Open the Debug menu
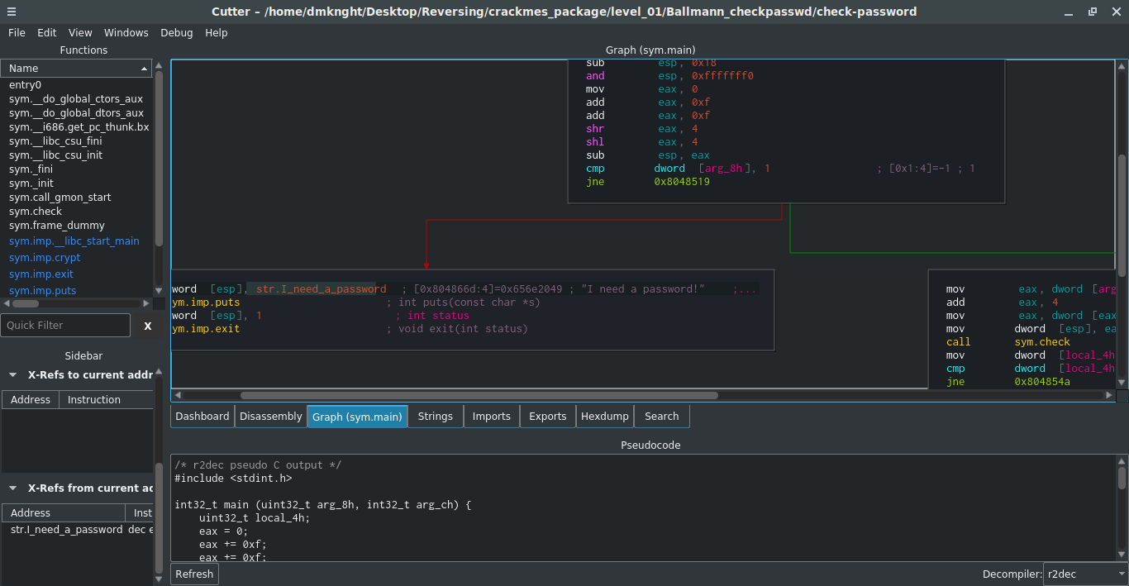Viewport: 1129px width, 586px height. 176,32
